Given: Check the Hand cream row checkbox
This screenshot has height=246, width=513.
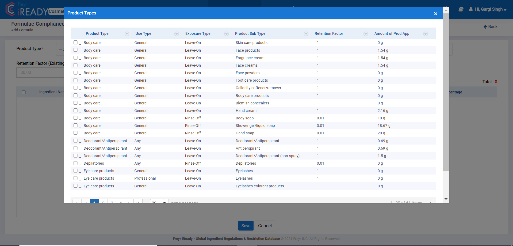Looking at the screenshot, I should tap(75, 111).
